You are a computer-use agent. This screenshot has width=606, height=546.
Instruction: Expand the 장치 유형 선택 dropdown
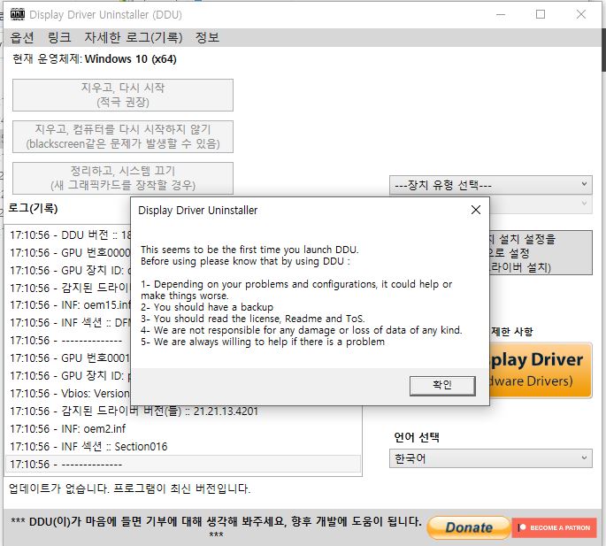click(x=490, y=185)
